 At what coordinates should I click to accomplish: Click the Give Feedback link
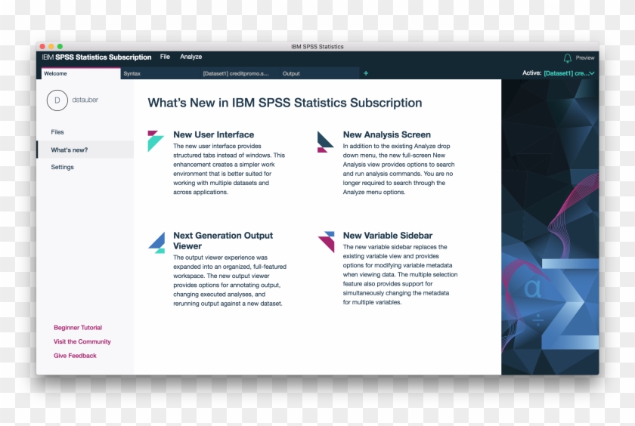(75, 356)
